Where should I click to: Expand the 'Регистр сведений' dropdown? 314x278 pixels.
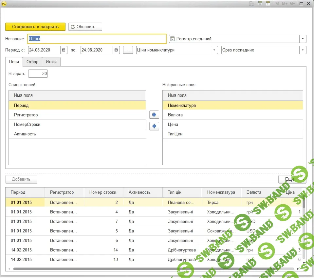[303, 39]
